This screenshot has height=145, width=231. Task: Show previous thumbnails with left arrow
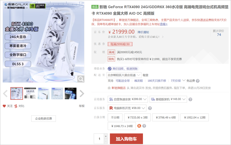[x=5, y=94]
